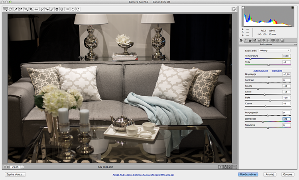Activate the Adjustment Brush tool
This screenshot has width=299, height=180.
point(52,9)
